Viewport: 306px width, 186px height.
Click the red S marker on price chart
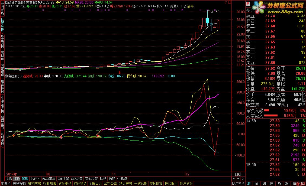point(120,72)
